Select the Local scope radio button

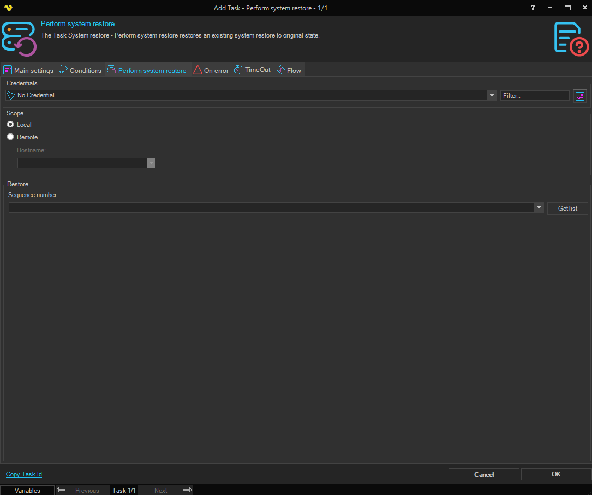click(10, 125)
